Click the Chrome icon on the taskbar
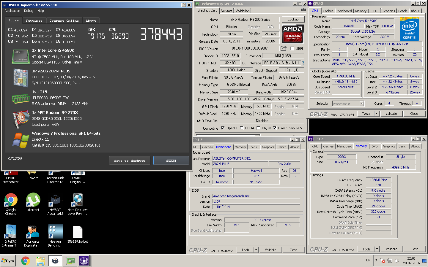The width and height of the screenshot is (428, 267). [x=25, y=261]
